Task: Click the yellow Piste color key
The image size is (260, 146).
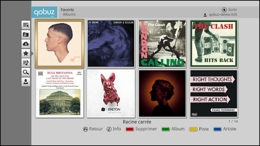Action: (193, 129)
